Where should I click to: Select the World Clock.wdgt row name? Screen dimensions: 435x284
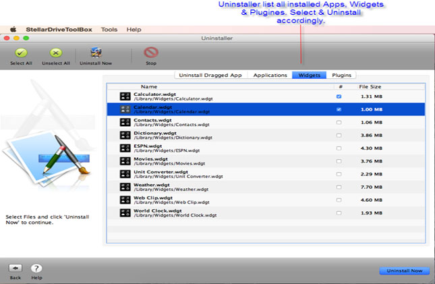point(158,210)
